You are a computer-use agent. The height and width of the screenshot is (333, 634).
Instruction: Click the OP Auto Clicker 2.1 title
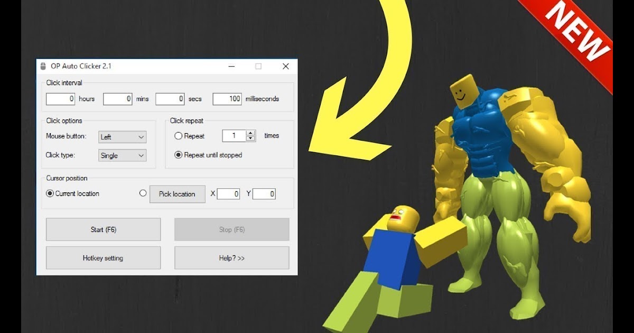81,67
